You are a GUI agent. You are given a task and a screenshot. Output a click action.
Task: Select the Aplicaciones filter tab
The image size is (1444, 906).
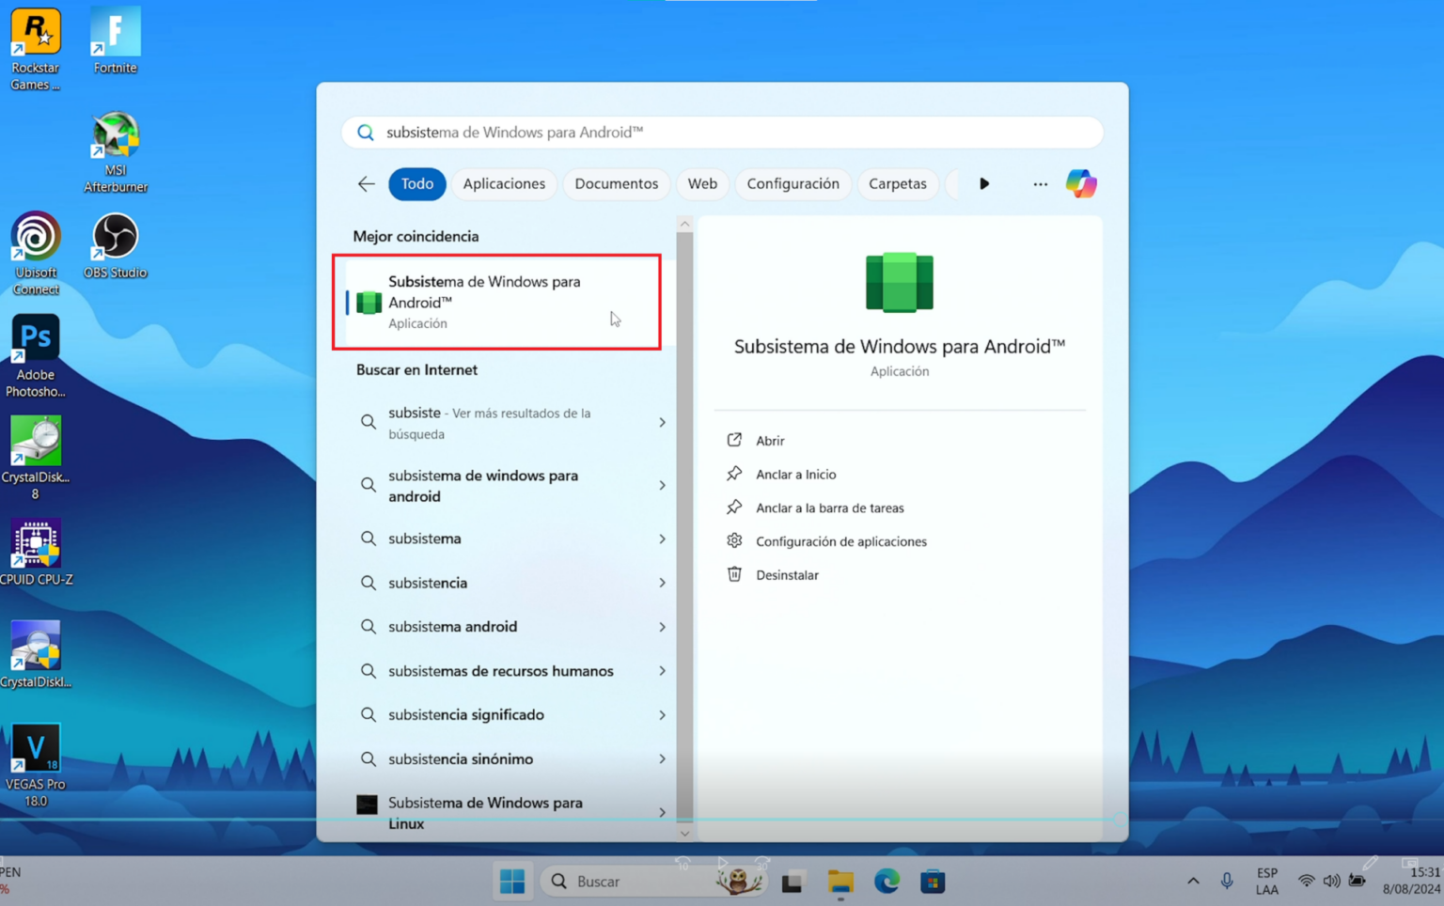[504, 184]
